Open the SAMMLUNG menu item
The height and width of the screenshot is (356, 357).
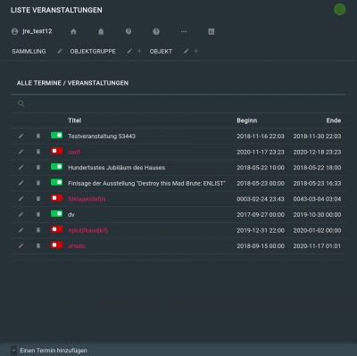[29, 52]
